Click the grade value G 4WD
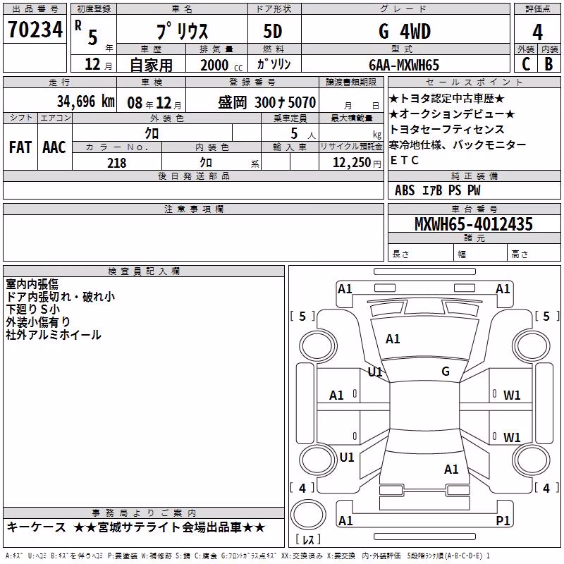 click(405, 31)
